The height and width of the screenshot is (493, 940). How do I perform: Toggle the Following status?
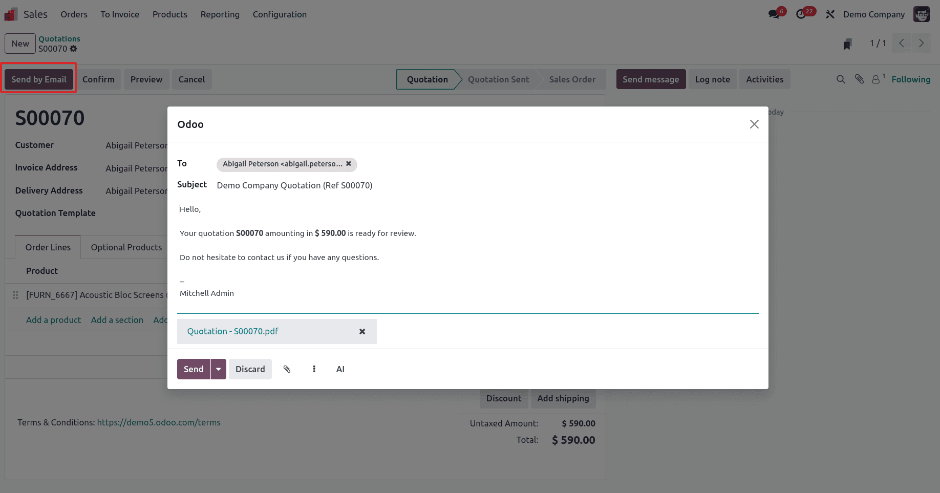tap(911, 79)
